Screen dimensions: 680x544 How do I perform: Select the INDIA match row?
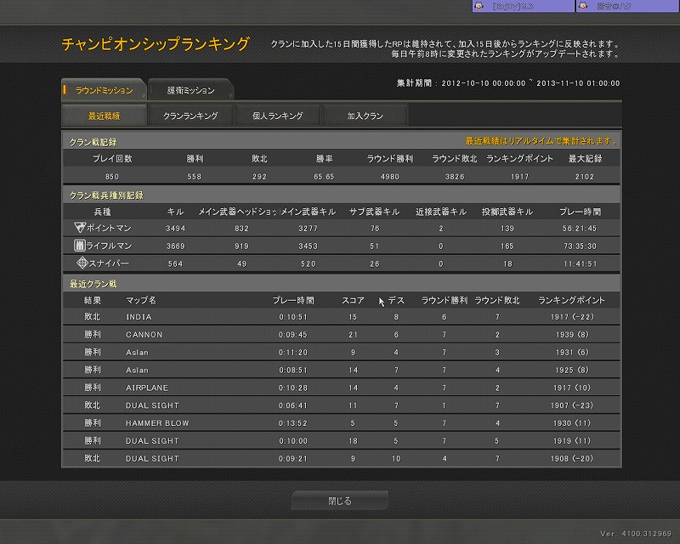point(340,317)
